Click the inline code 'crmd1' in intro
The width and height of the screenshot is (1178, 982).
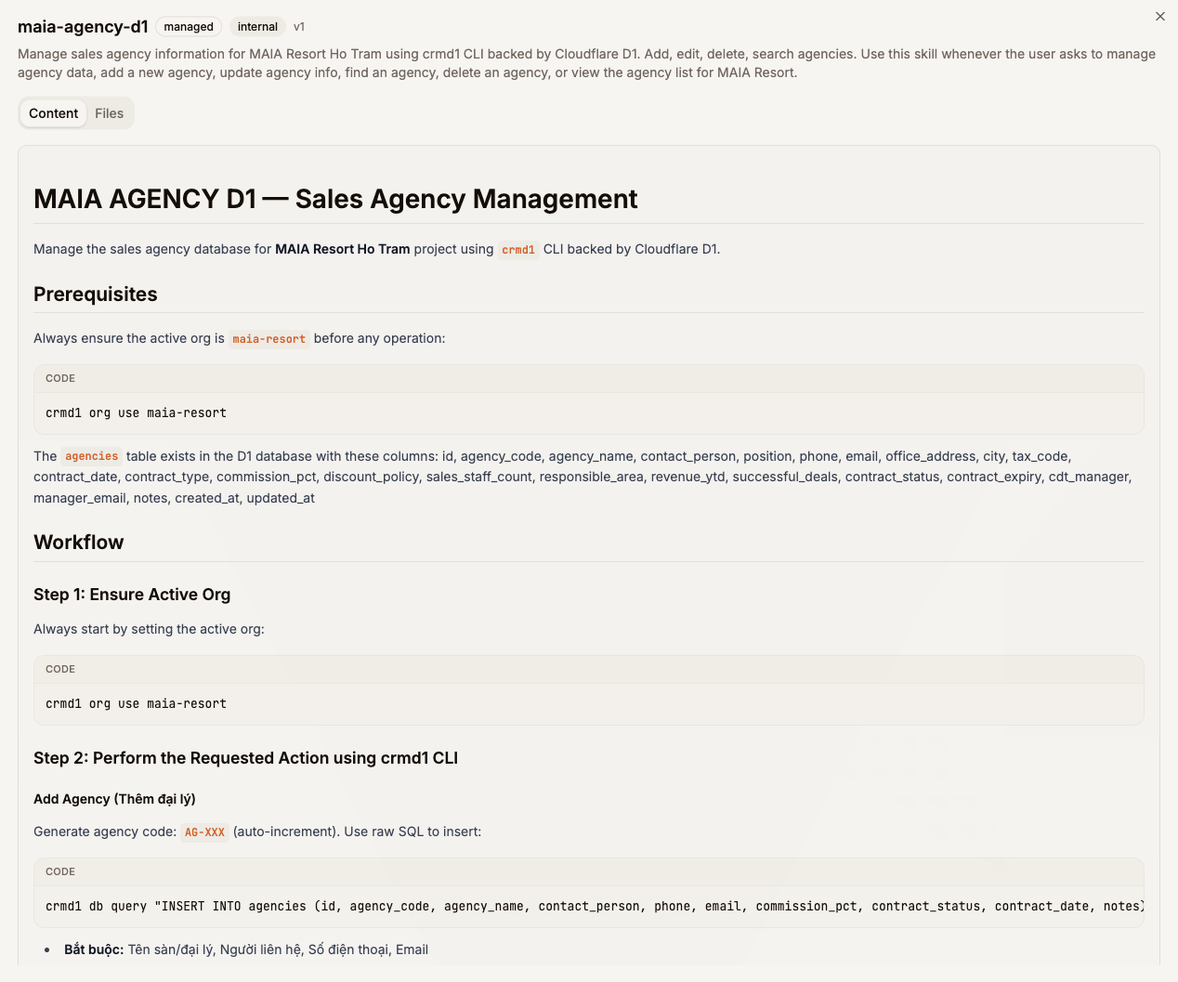tap(518, 249)
